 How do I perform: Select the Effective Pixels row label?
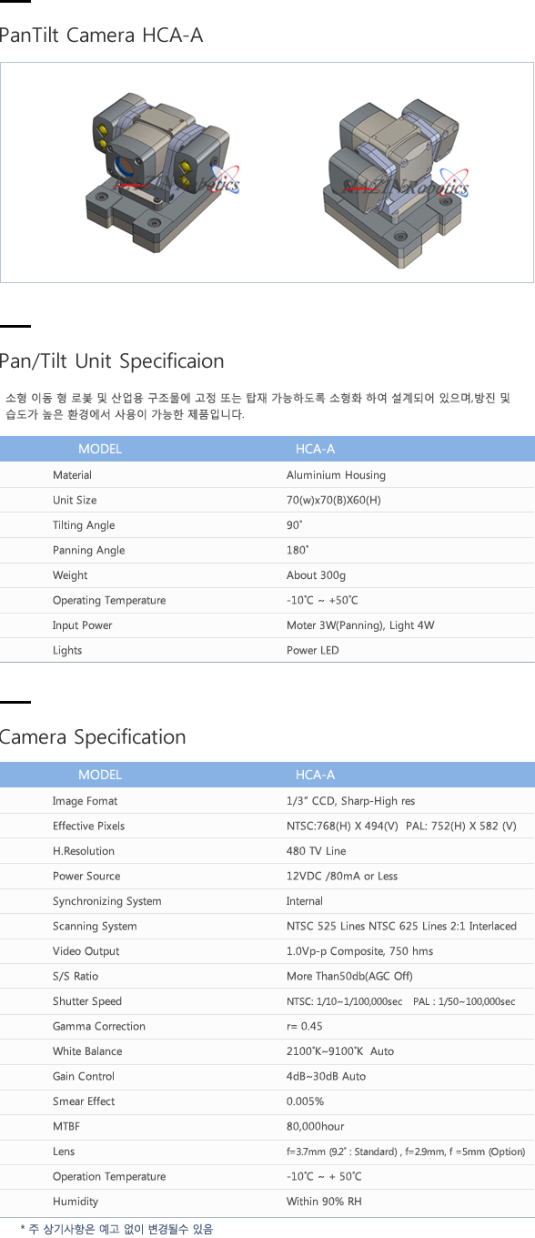tap(89, 826)
